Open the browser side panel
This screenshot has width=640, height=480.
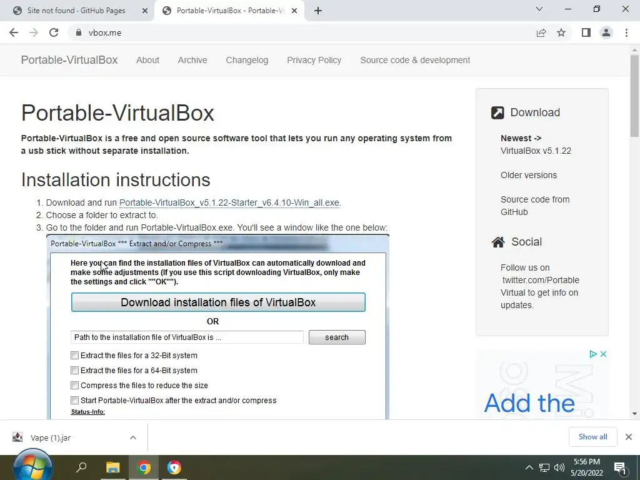[586, 32]
